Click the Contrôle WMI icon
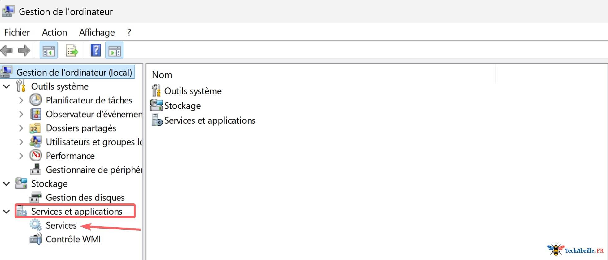The height and width of the screenshot is (260, 608). click(36, 239)
